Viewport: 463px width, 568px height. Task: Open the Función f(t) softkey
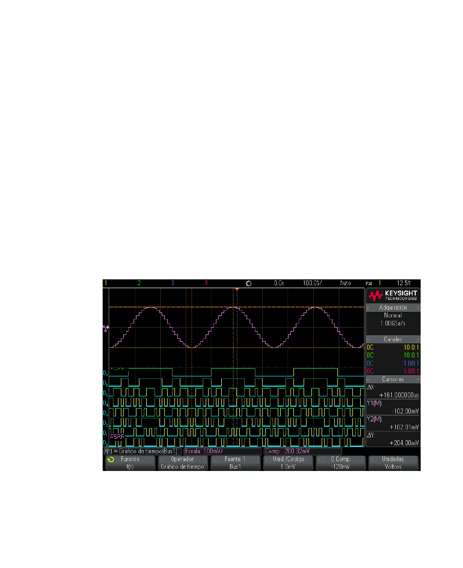[130, 463]
